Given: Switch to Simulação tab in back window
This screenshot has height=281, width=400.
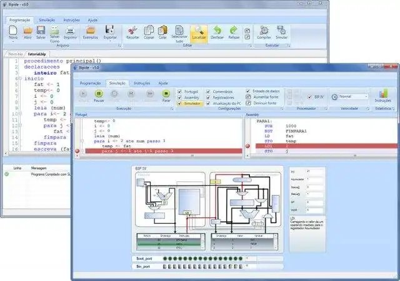Looking at the screenshot, I should tap(47, 20).
